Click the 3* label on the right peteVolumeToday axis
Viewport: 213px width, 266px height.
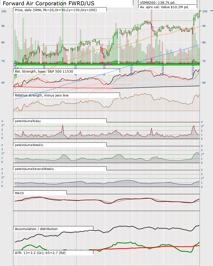202,126
